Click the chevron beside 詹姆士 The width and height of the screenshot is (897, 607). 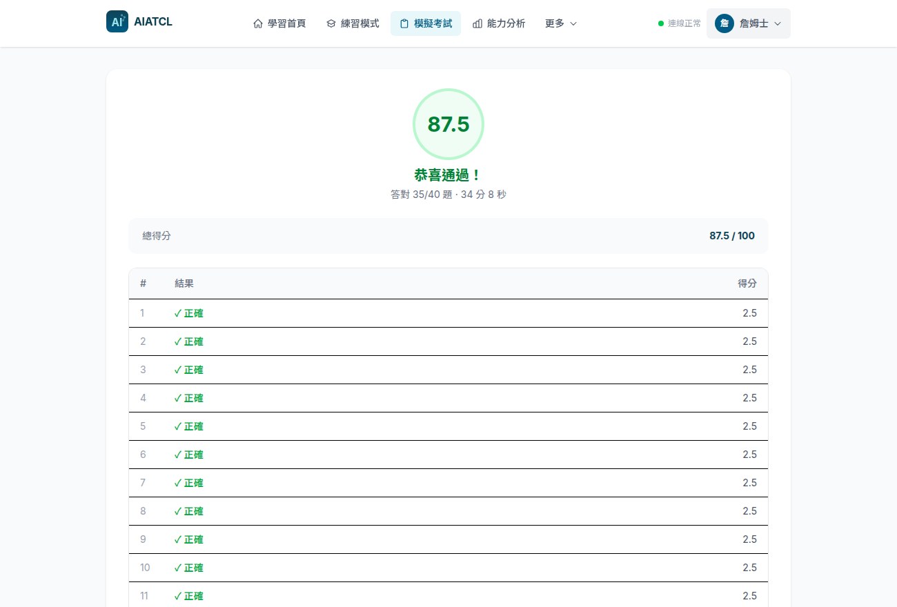click(x=778, y=23)
